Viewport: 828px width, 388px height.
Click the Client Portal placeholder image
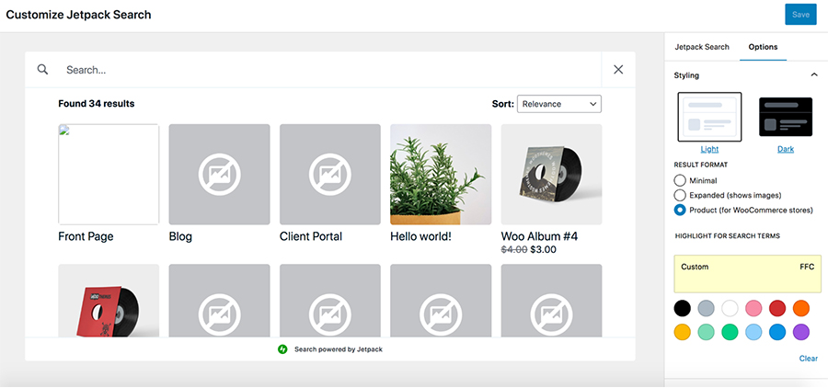click(329, 174)
